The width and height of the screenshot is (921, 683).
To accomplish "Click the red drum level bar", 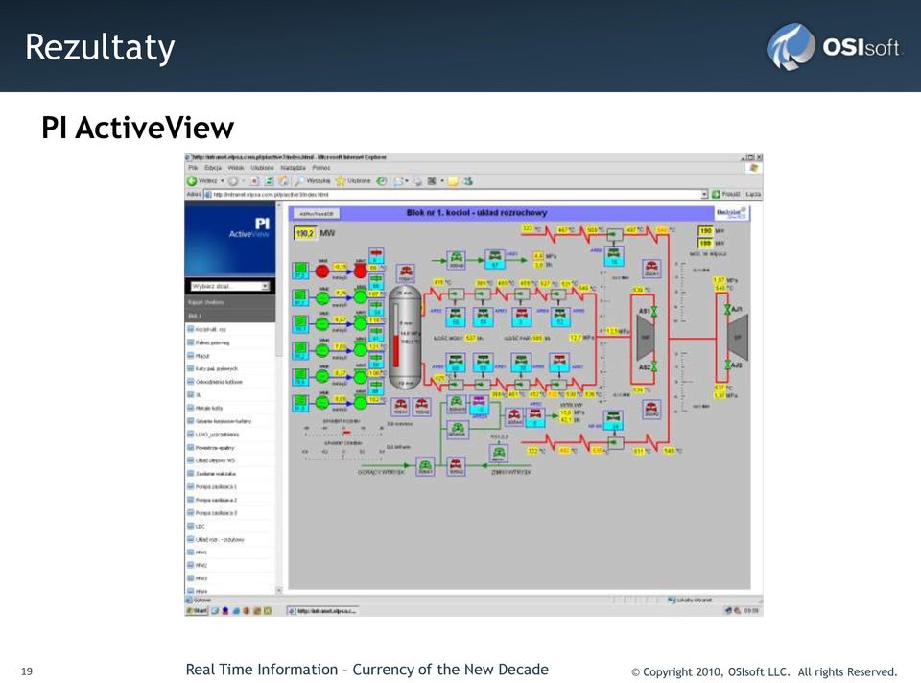I will 396,349.
